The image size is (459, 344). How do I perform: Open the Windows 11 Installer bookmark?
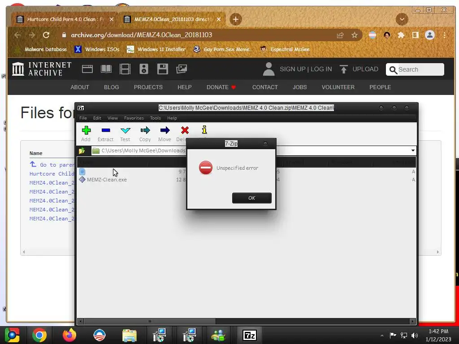tap(156, 49)
